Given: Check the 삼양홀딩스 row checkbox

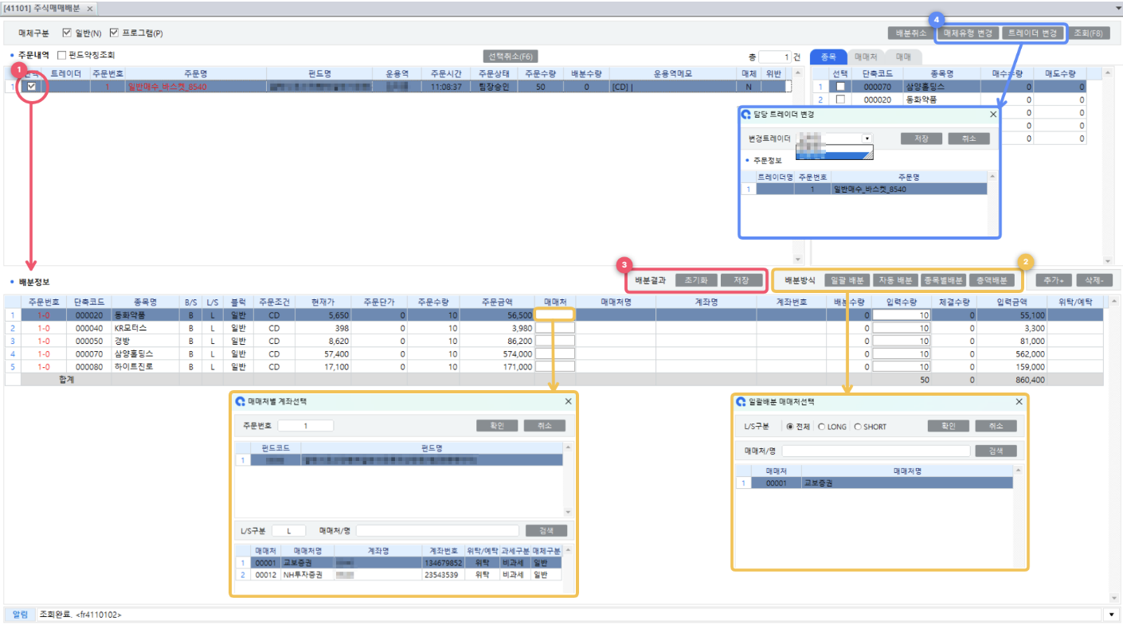Looking at the screenshot, I should 839,86.
